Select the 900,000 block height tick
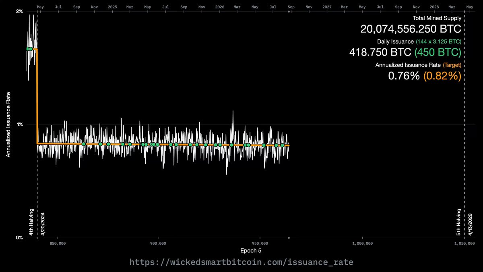The width and height of the screenshot is (483, 272). pyautogui.click(x=159, y=244)
